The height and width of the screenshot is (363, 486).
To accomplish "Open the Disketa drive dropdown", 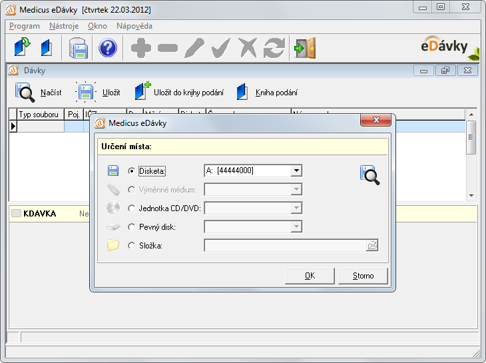I will [296, 171].
